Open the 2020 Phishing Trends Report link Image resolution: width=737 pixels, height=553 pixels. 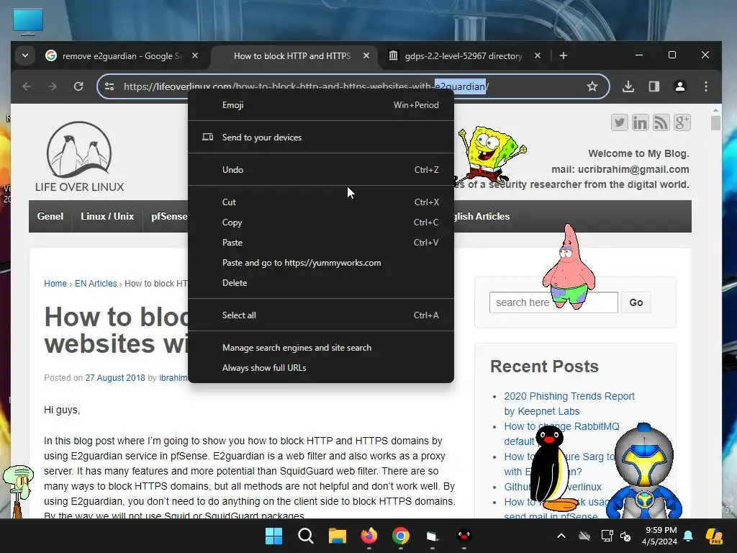point(569,403)
